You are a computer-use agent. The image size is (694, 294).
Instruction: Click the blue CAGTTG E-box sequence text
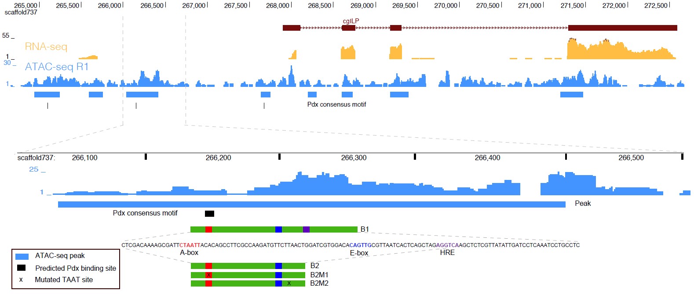click(361, 245)
